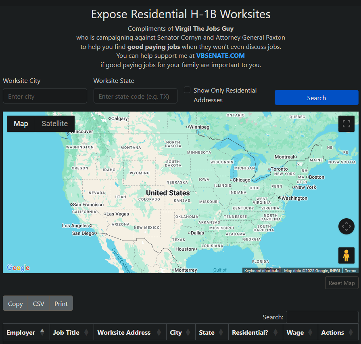Click the 'Expose Residential H-1B Worksites' heading
Viewport: 361px width, 344px height.
point(181,14)
